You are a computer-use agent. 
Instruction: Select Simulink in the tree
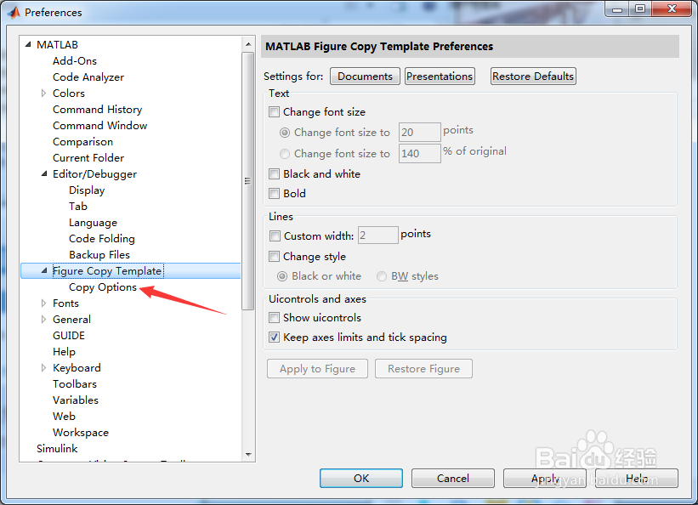tap(57, 448)
